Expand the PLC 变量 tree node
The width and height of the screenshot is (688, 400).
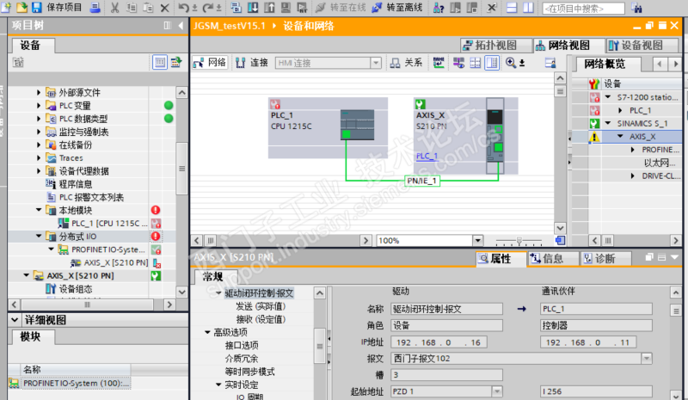coord(39,106)
